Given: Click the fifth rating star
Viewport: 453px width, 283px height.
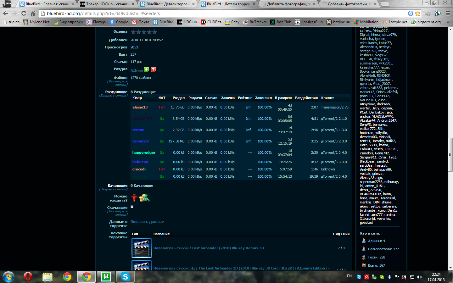Looking at the screenshot, I should (x=154, y=32).
